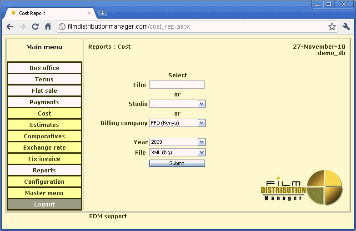Image resolution: width=356 pixels, height=231 pixels.
Task: Click into the Film text field
Action: click(x=176, y=85)
